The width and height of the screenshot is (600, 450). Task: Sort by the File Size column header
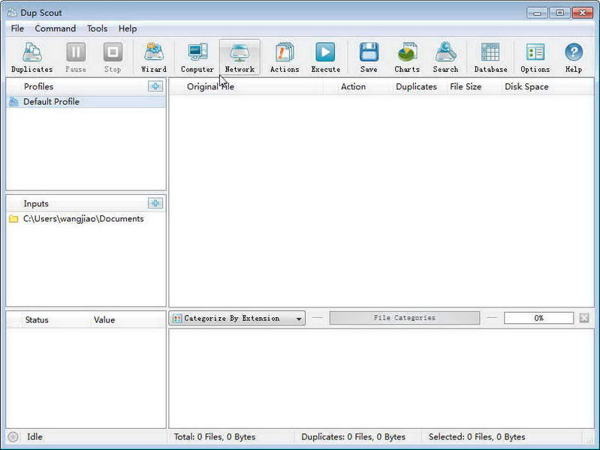pyautogui.click(x=466, y=87)
